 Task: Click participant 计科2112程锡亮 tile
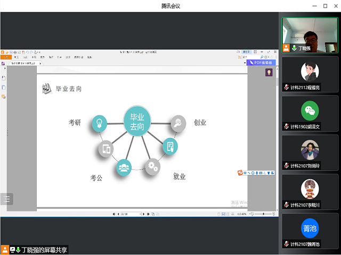click(x=310, y=74)
